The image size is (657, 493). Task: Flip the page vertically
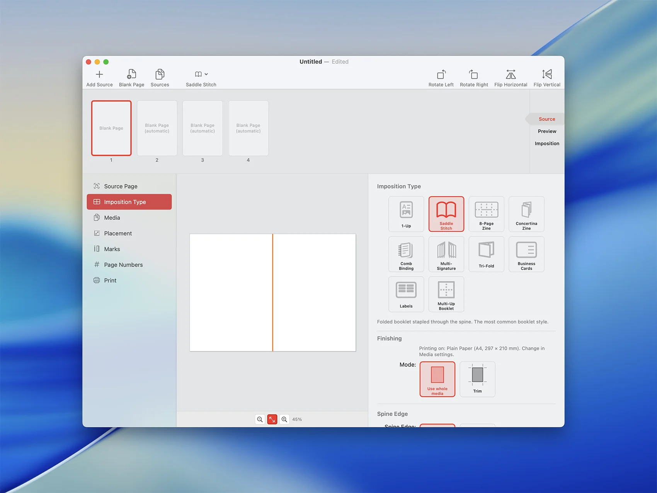click(x=546, y=75)
